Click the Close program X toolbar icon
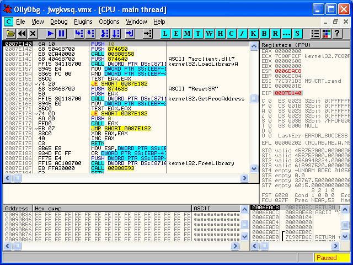The width and height of the screenshot is (353, 265). pyautogui.click(x=33, y=34)
